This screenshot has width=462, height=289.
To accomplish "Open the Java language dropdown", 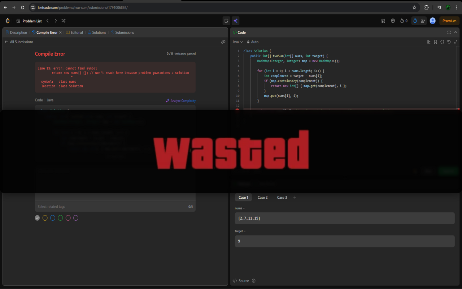I will click(237, 42).
